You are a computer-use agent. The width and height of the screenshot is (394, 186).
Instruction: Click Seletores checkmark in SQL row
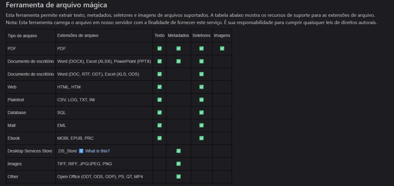click(201, 113)
